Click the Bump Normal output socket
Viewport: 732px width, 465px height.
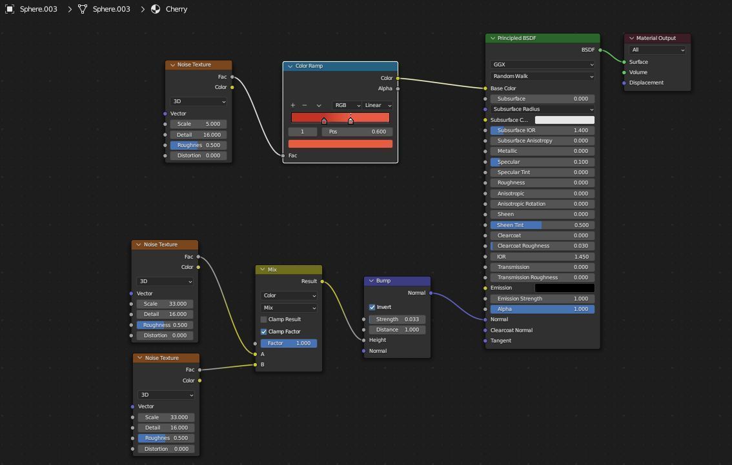point(431,293)
